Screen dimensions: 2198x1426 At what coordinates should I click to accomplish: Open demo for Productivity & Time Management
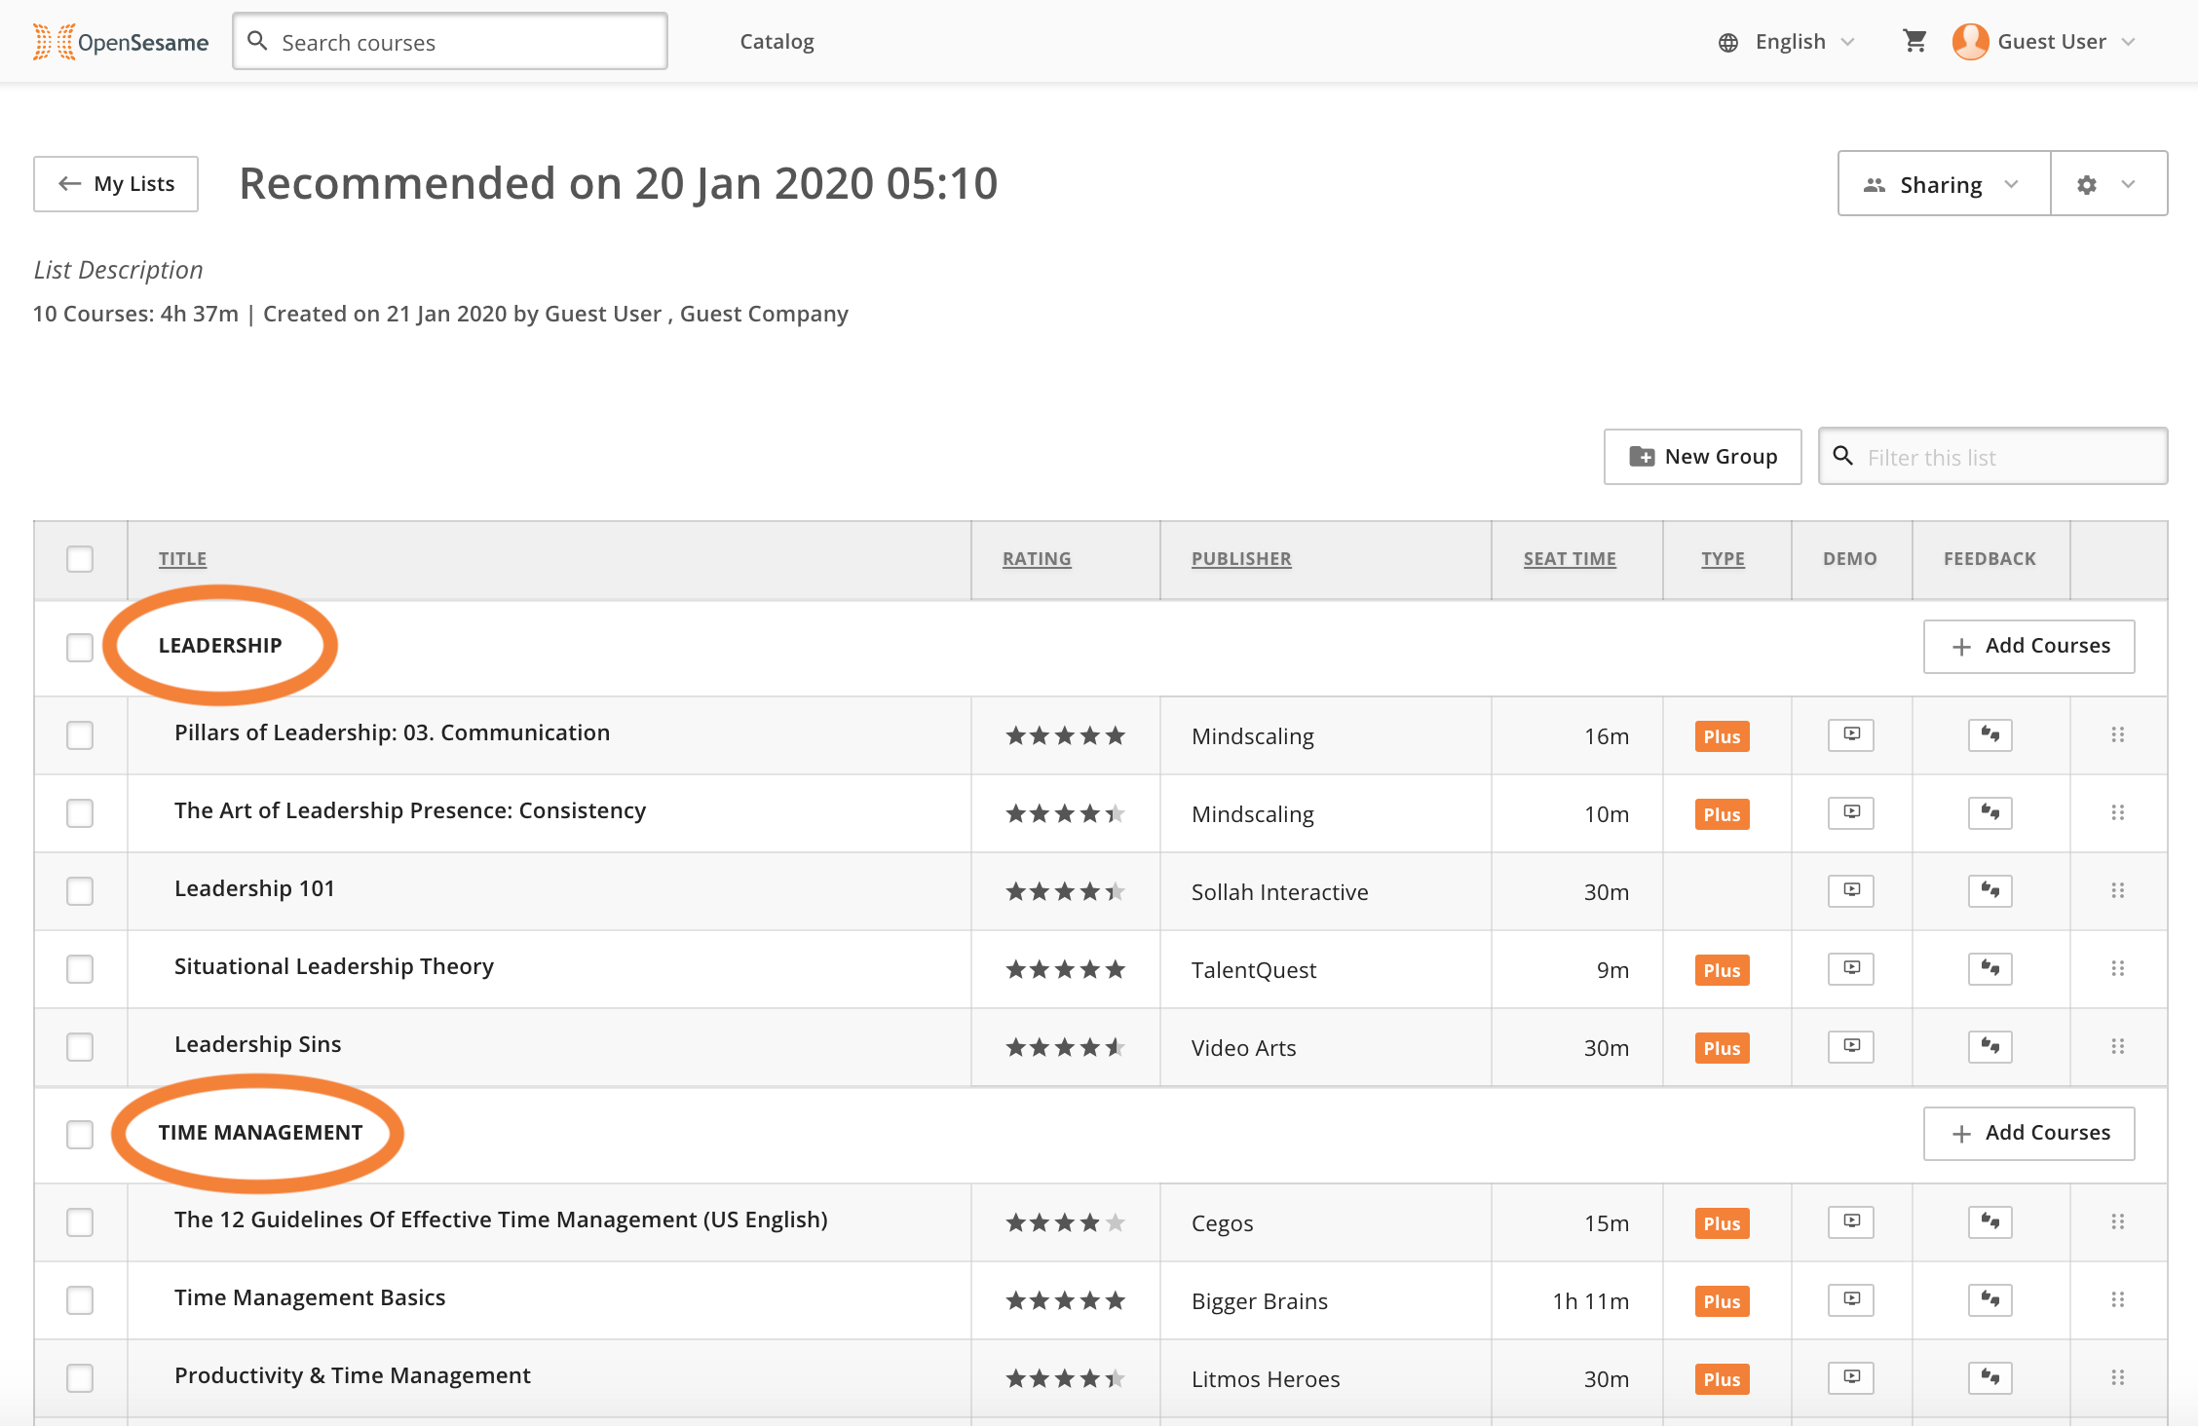click(x=1851, y=1377)
